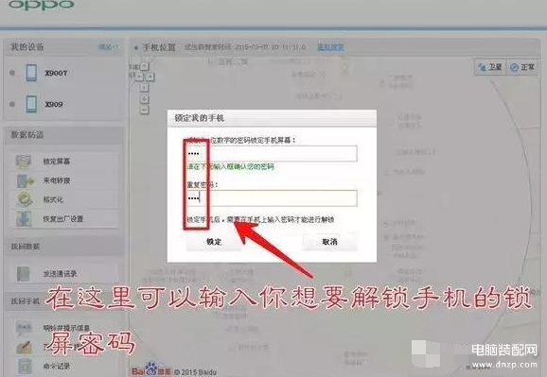
Task: Select the X9007 device status dot
Action: click(x=12, y=73)
